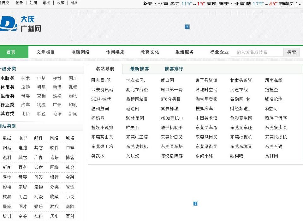This screenshot has width=303, height=221.
Task: Switch to the 推荐排行 tab
Action: [174, 69]
